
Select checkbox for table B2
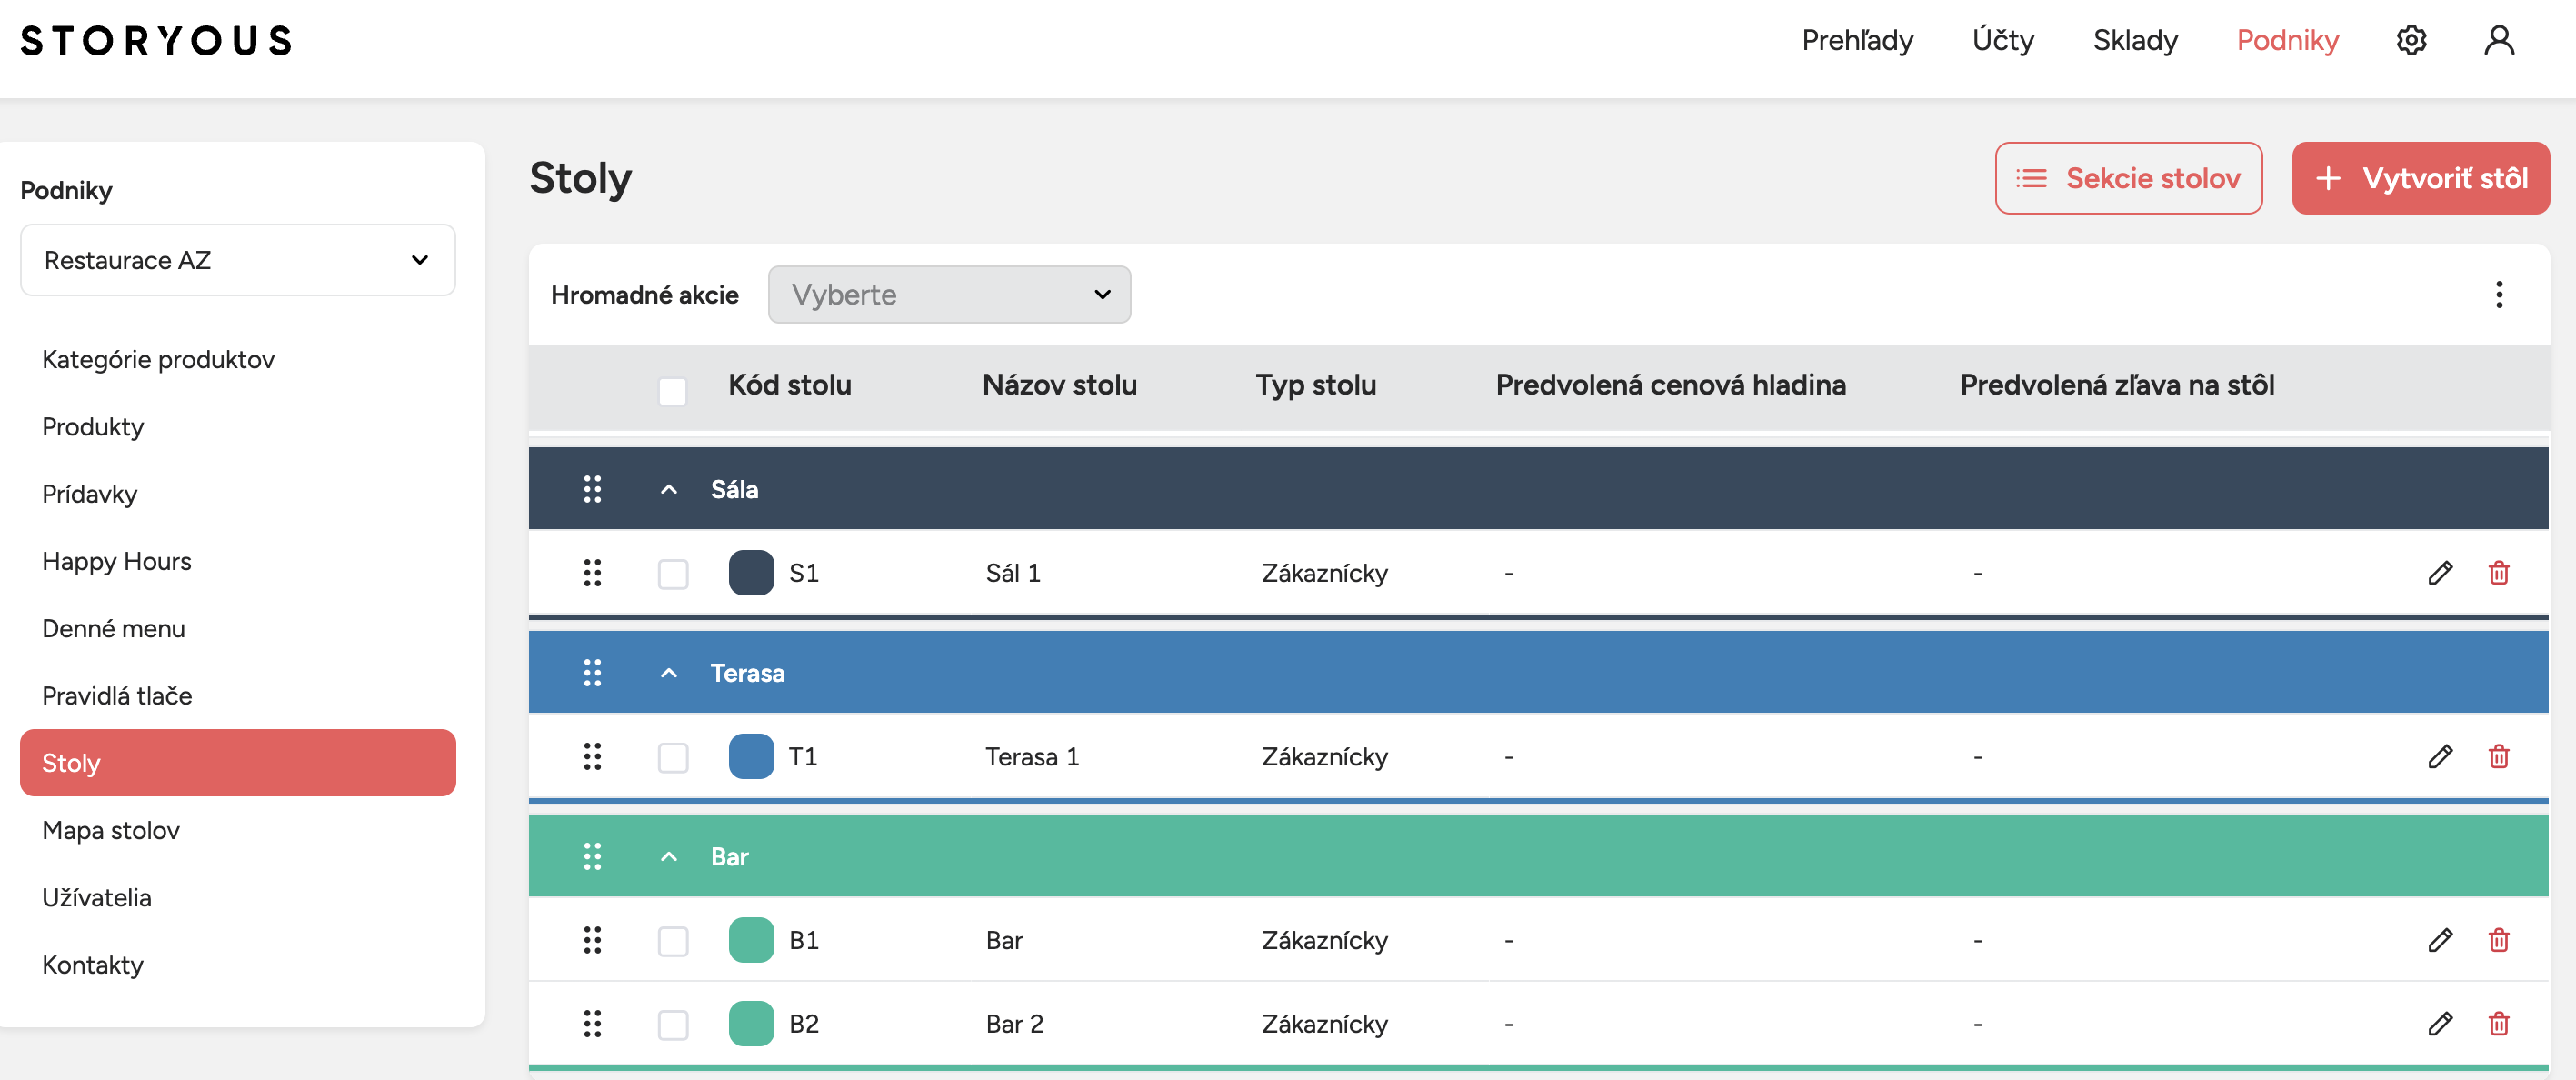[673, 1025]
